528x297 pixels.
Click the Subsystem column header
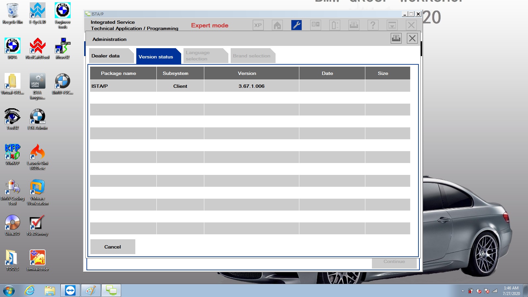coord(180,73)
